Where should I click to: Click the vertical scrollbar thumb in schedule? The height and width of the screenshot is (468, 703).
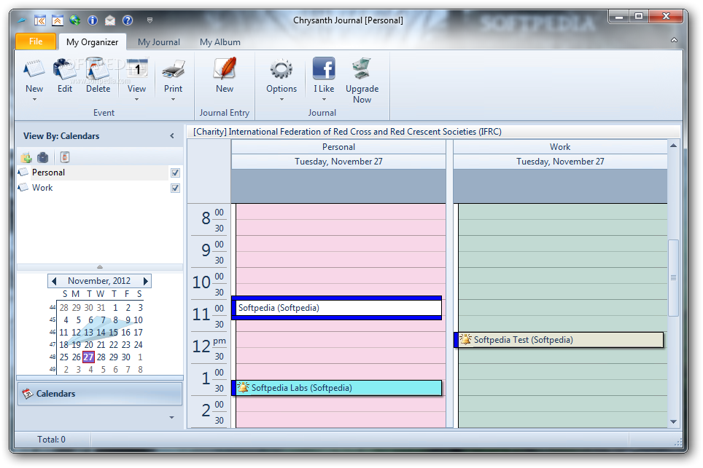(673, 278)
